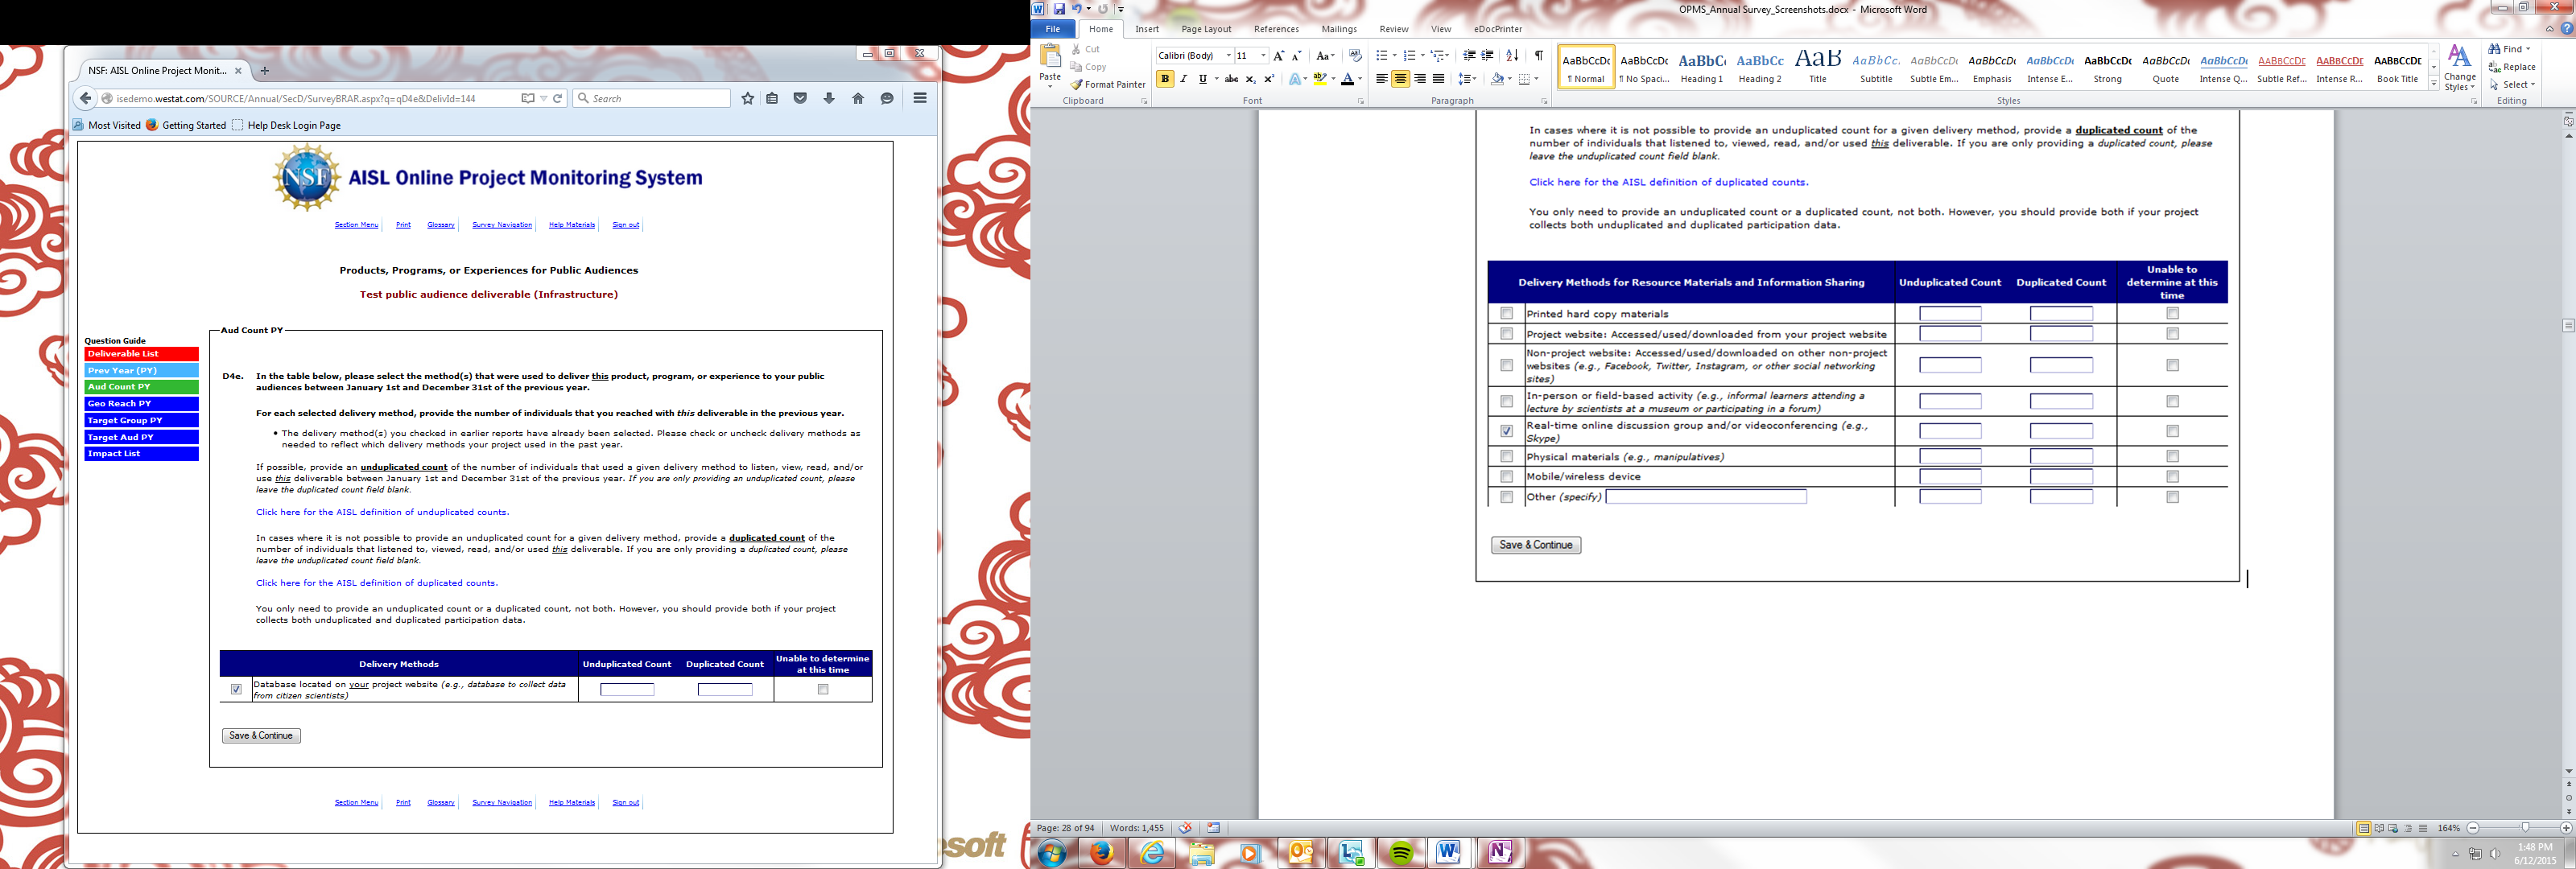Center-align the paragraph text
Screen dimensions: 2576x869
[x=1400, y=79]
